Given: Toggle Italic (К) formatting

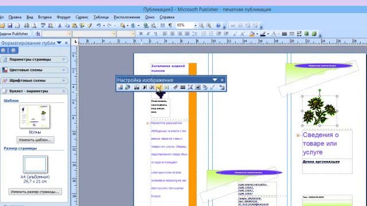Looking at the screenshot, I should tap(148, 34).
